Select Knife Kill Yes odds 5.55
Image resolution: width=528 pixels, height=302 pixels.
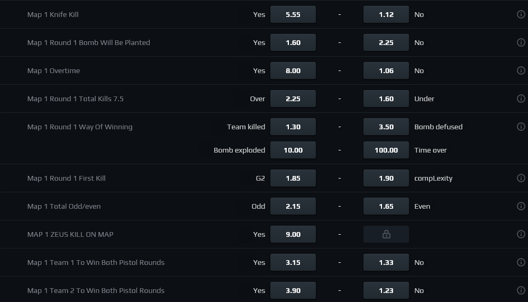(293, 14)
